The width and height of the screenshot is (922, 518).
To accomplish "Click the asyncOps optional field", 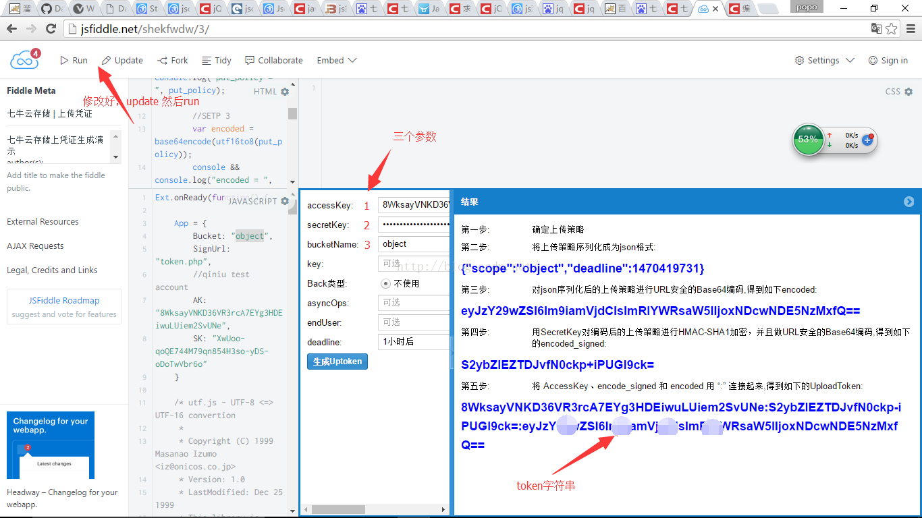I will coord(414,303).
